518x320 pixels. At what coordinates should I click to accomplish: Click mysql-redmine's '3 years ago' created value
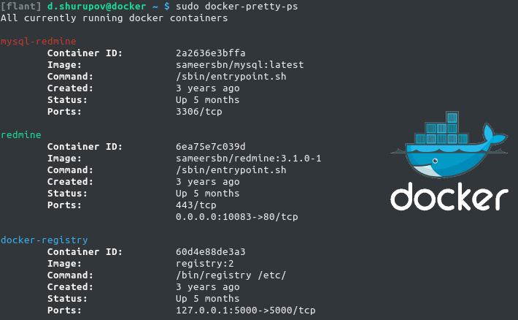208,88
